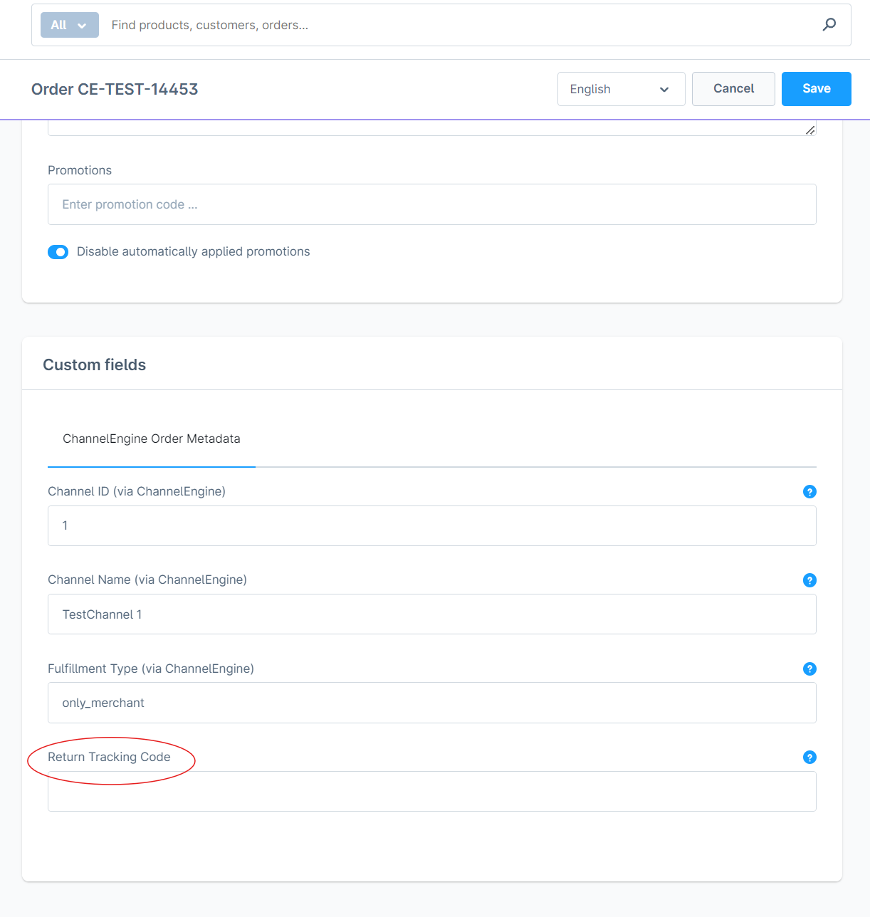Image resolution: width=870 pixels, height=917 pixels.
Task: Click into the Channel ID field
Action: pos(431,526)
